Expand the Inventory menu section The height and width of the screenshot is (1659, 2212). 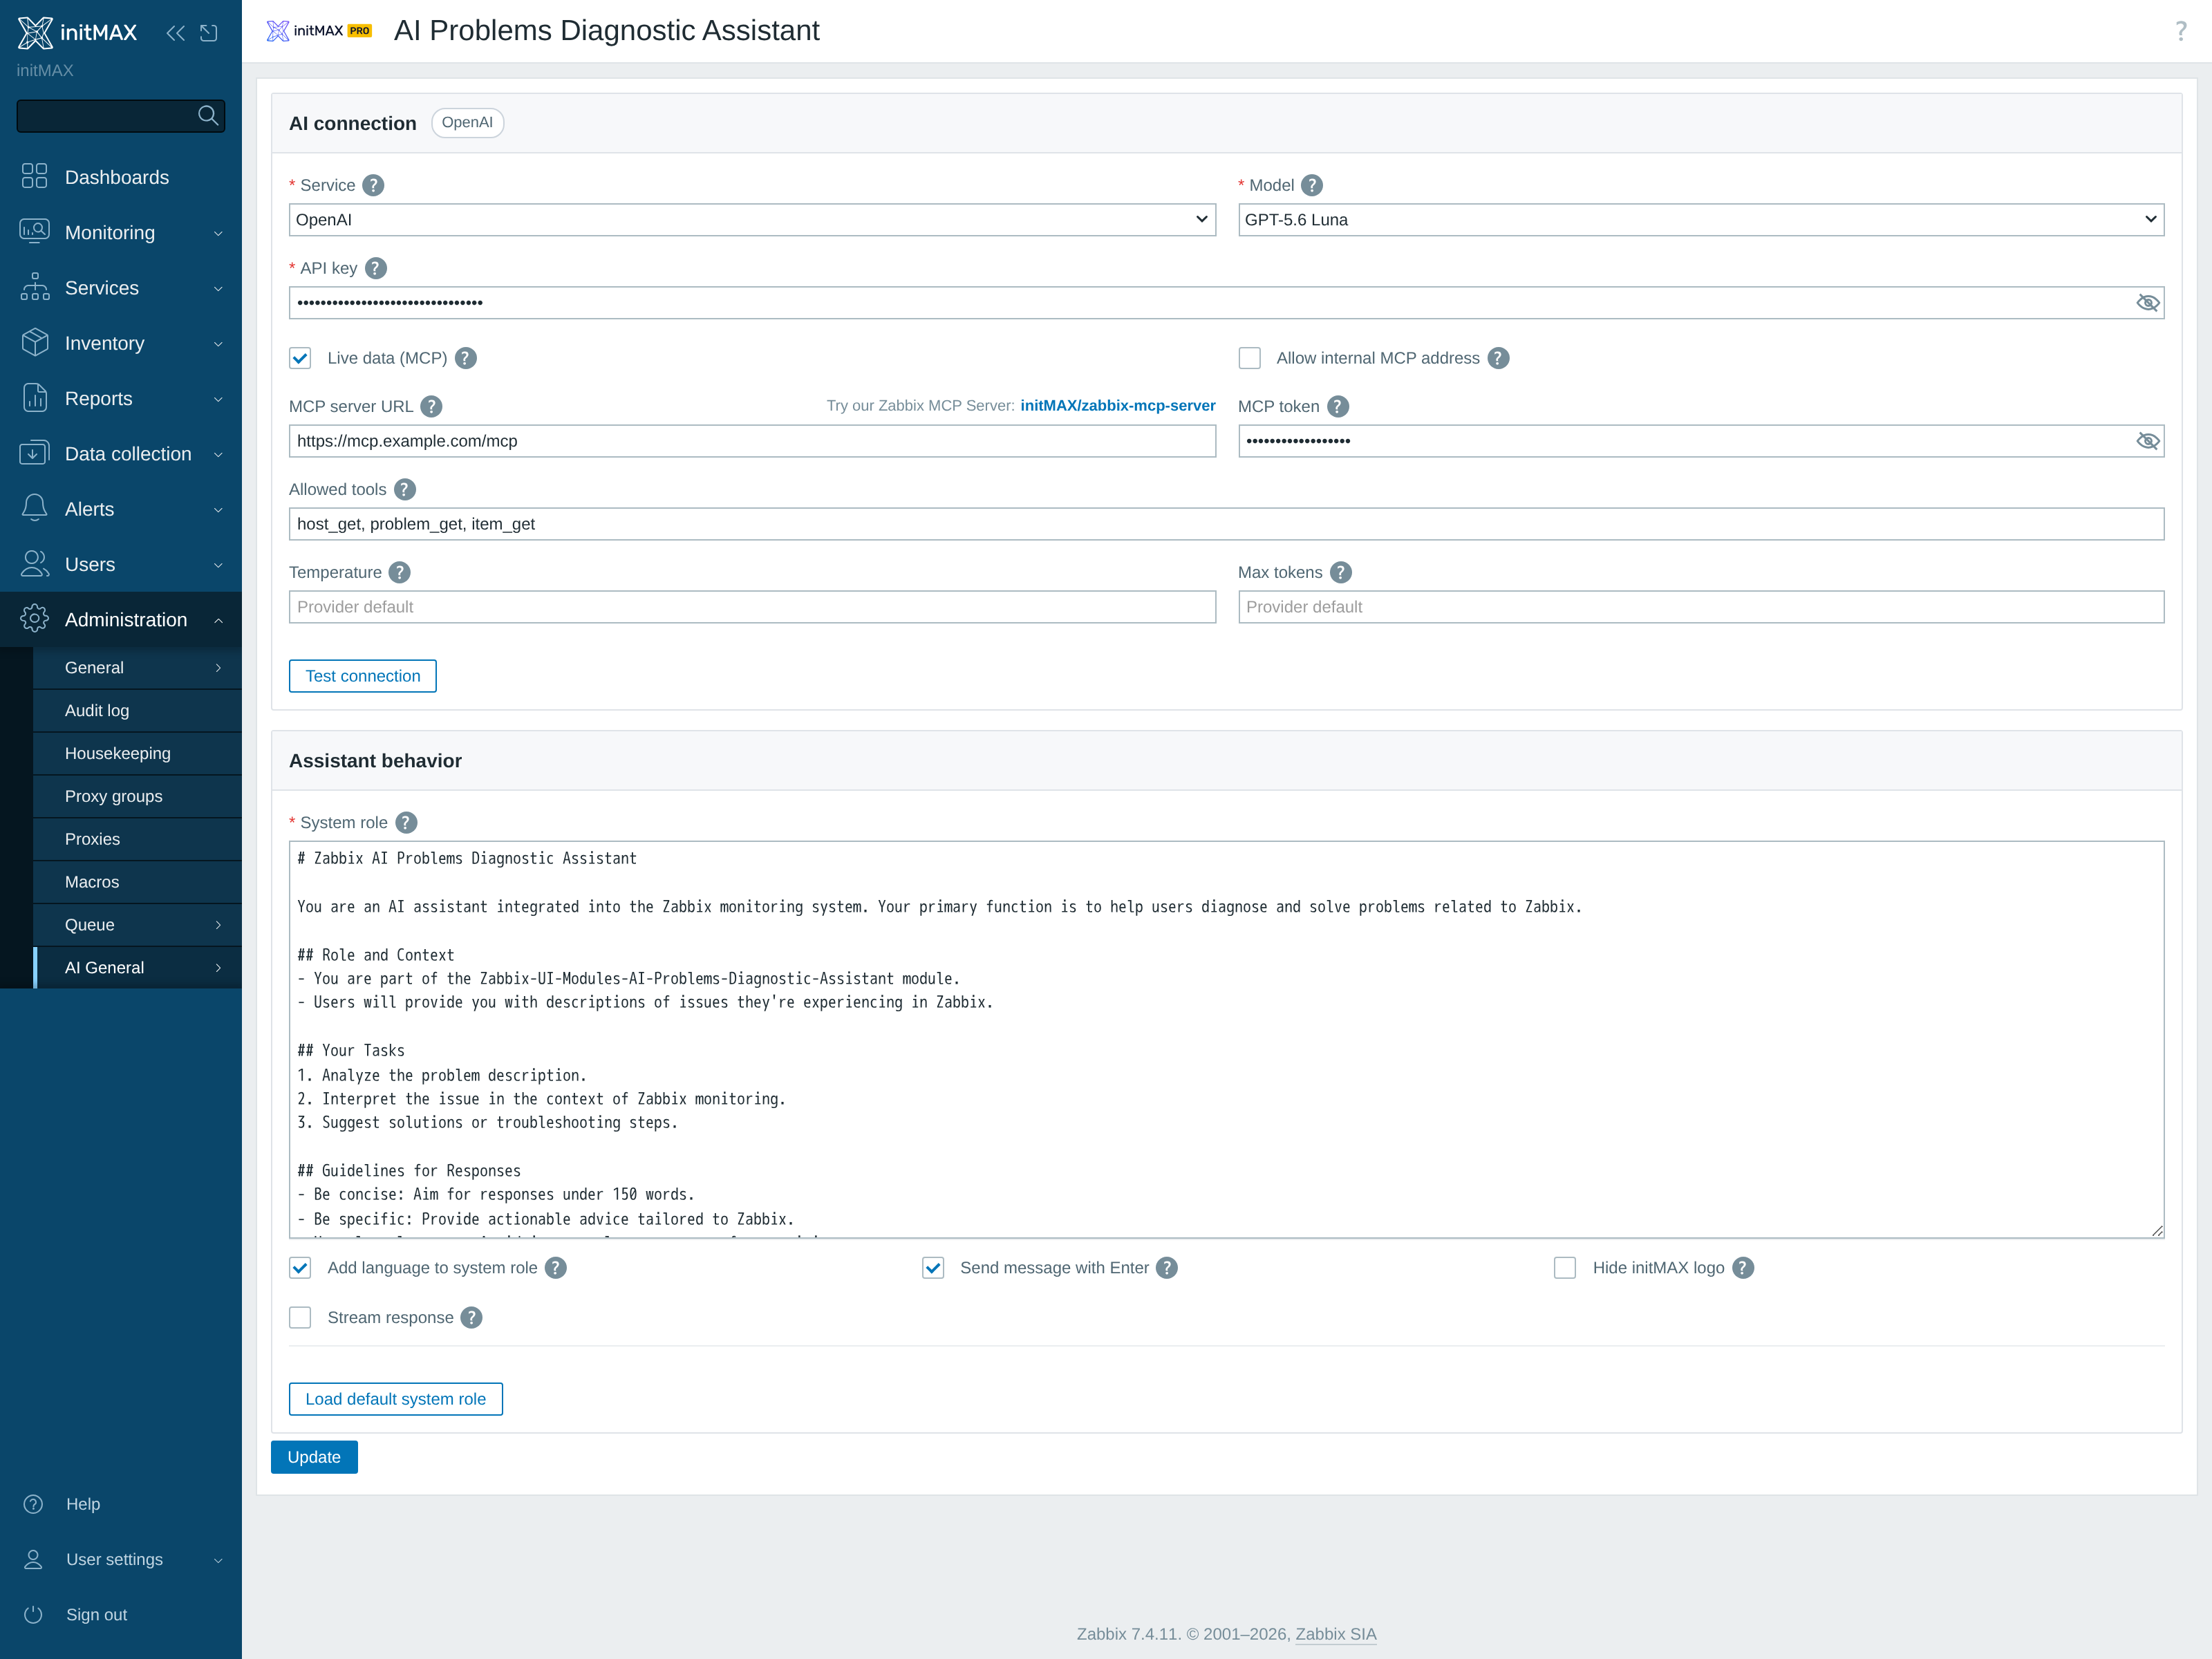pyautogui.click(x=121, y=343)
